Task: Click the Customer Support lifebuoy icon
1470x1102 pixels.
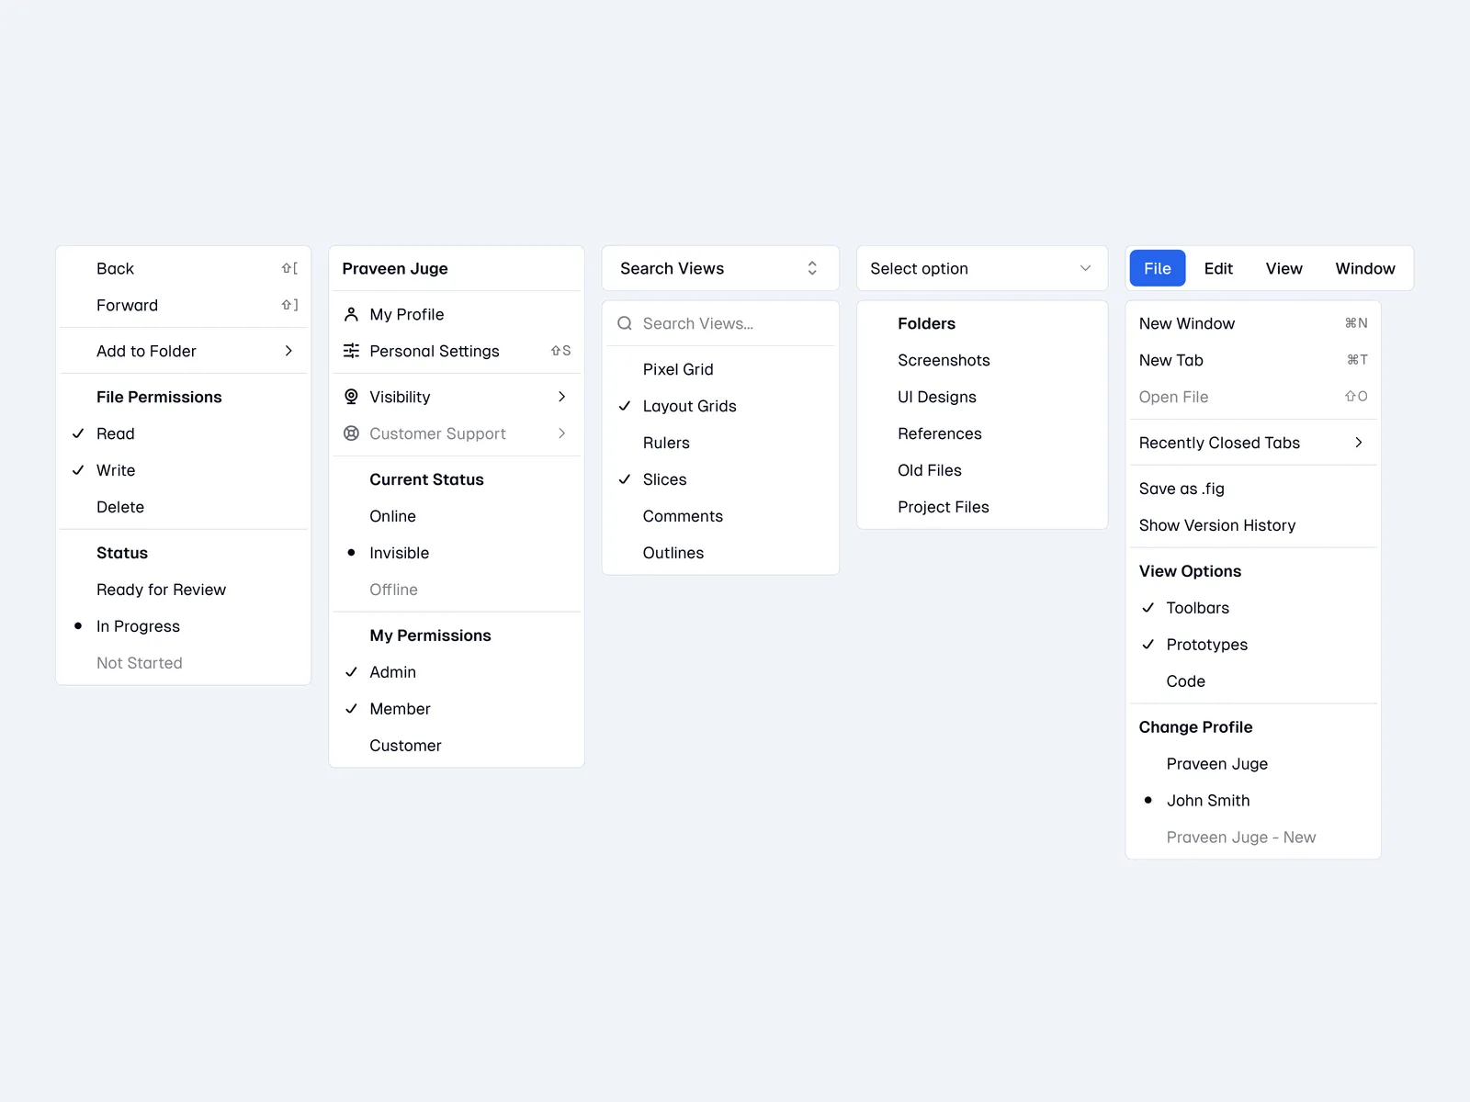Action: [x=351, y=433]
